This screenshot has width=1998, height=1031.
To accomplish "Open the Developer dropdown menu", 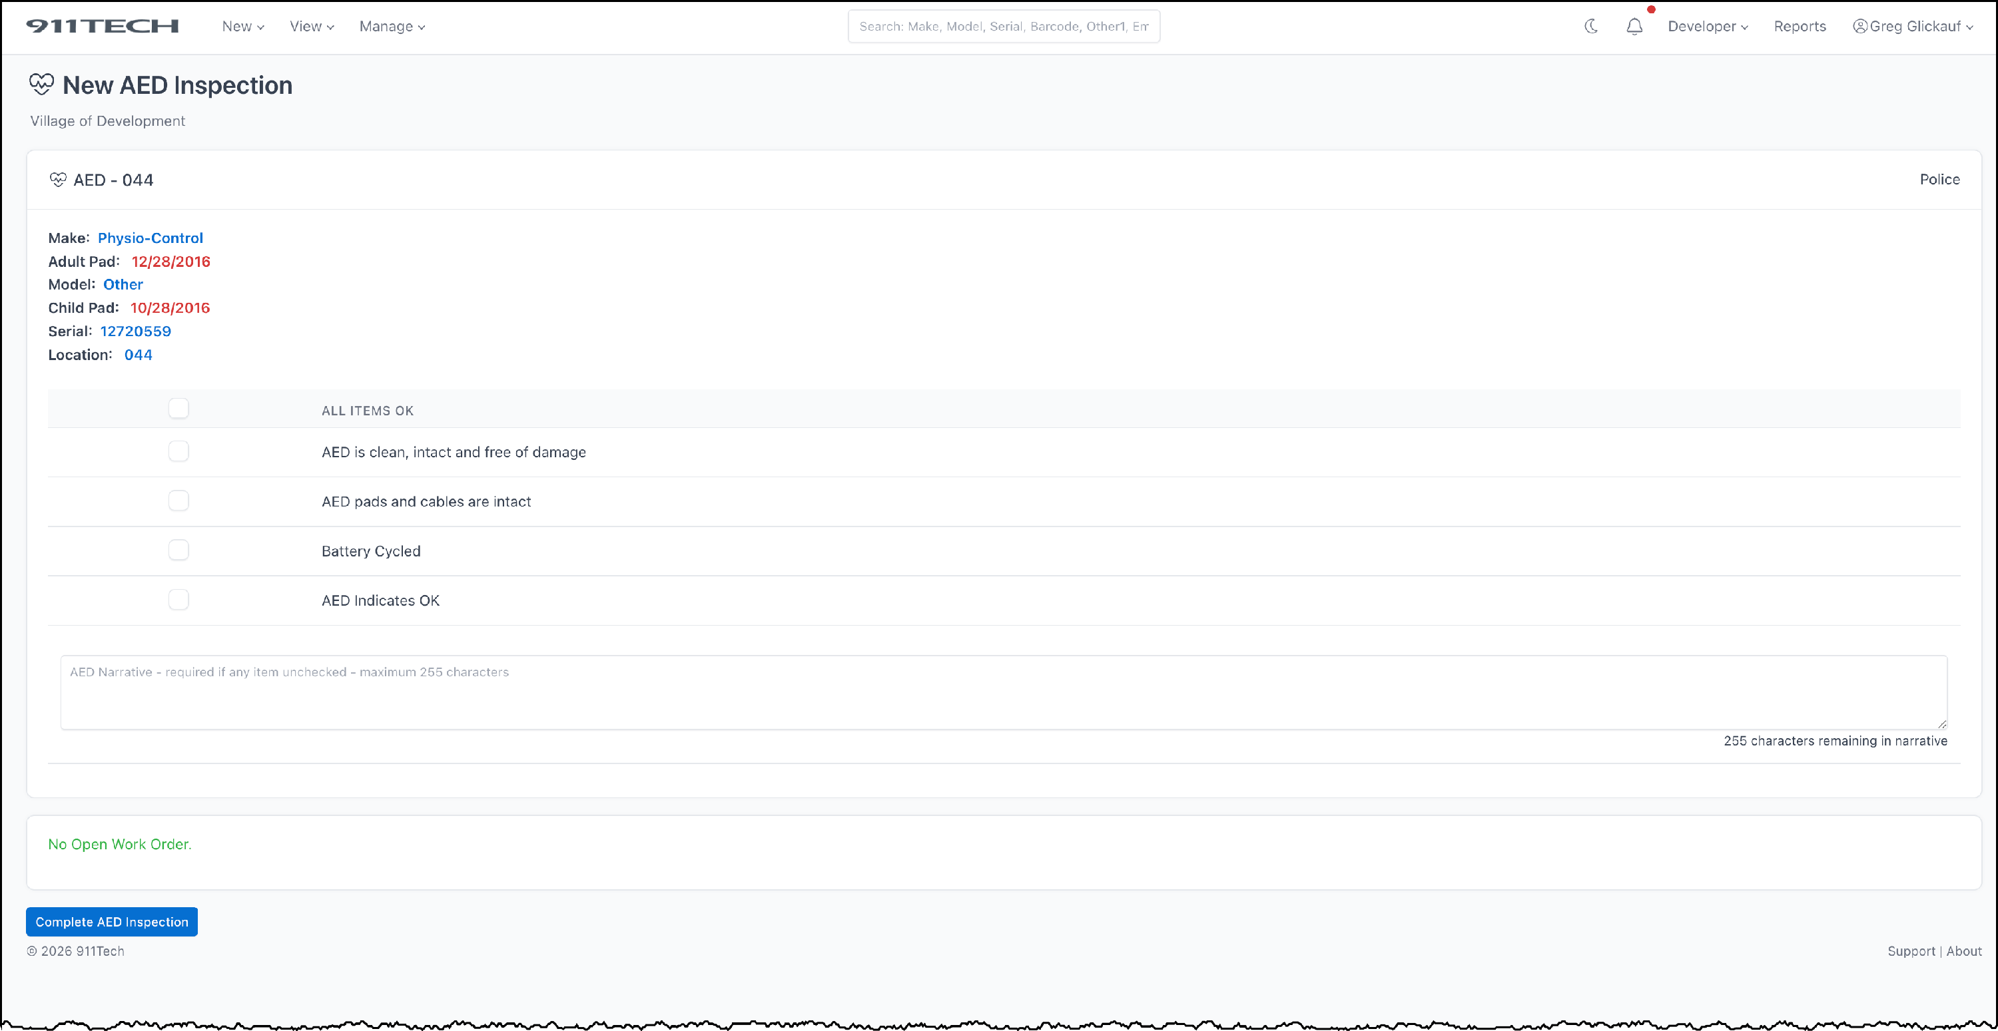I will click(x=1707, y=27).
